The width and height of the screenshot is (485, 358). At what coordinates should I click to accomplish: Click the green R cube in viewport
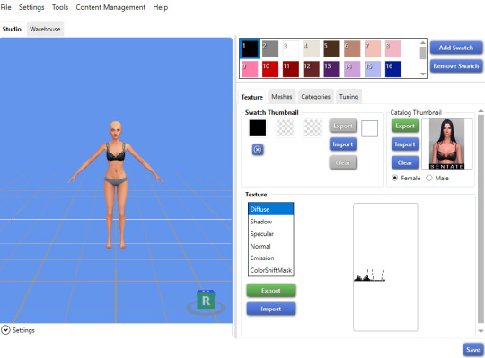(206, 300)
